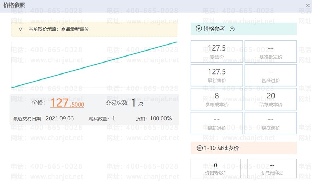Select the 最新进价 price card
312x183 pixels.
[217, 123]
